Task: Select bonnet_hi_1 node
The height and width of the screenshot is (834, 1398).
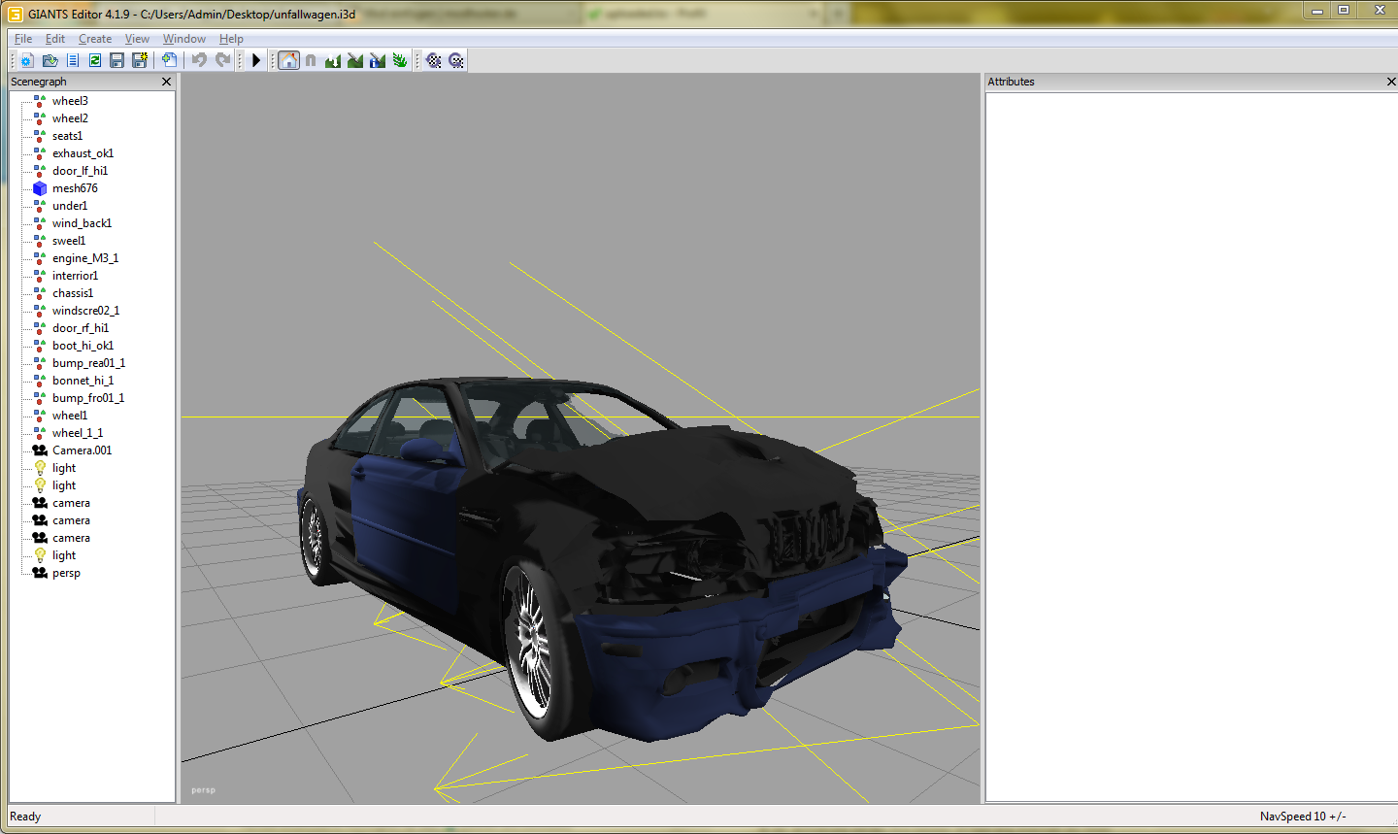Action: pyautogui.click(x=83, y=381)
